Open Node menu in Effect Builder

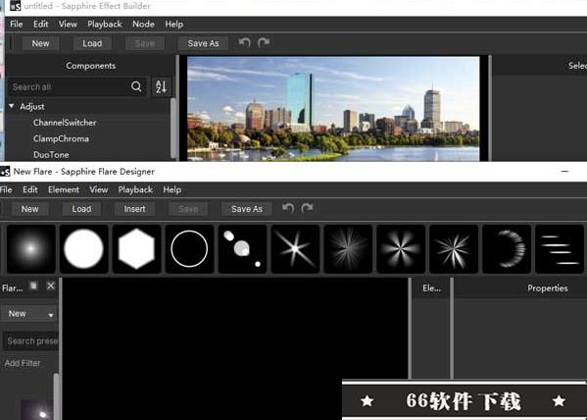click(143, 25)
